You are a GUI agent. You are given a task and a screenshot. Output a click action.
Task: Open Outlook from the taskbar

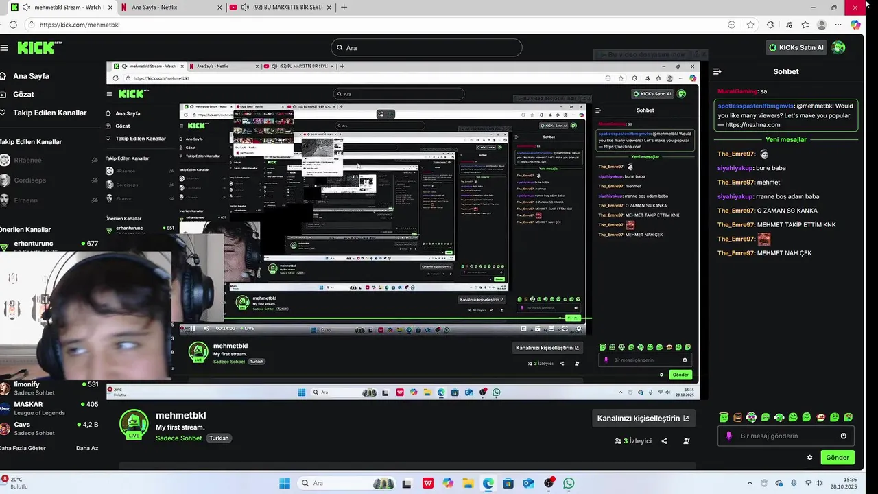(x=528, y=483)
